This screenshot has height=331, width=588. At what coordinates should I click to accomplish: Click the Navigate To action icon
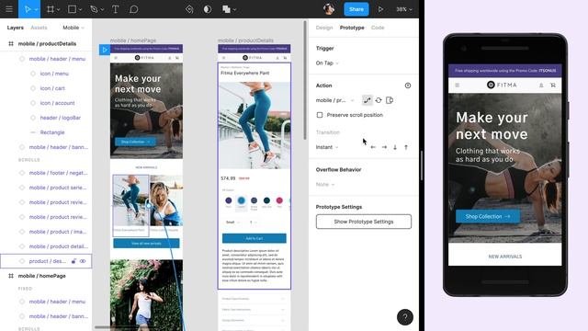click(367, 100)
